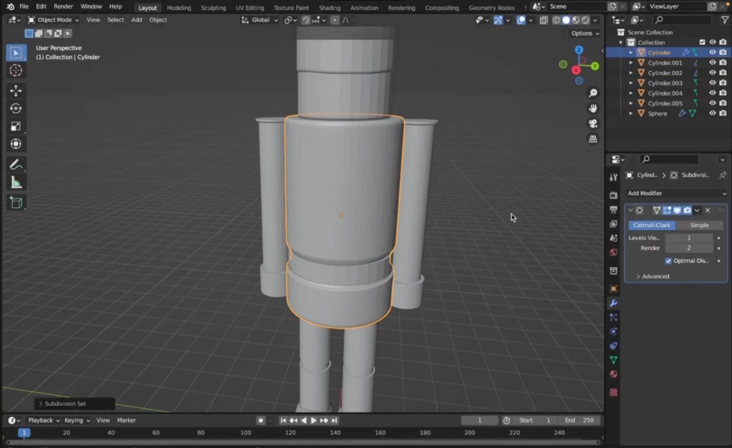Click the Levels Viewport value field
Viewport: 732px width, 448px height.
(x=688, y=238)
